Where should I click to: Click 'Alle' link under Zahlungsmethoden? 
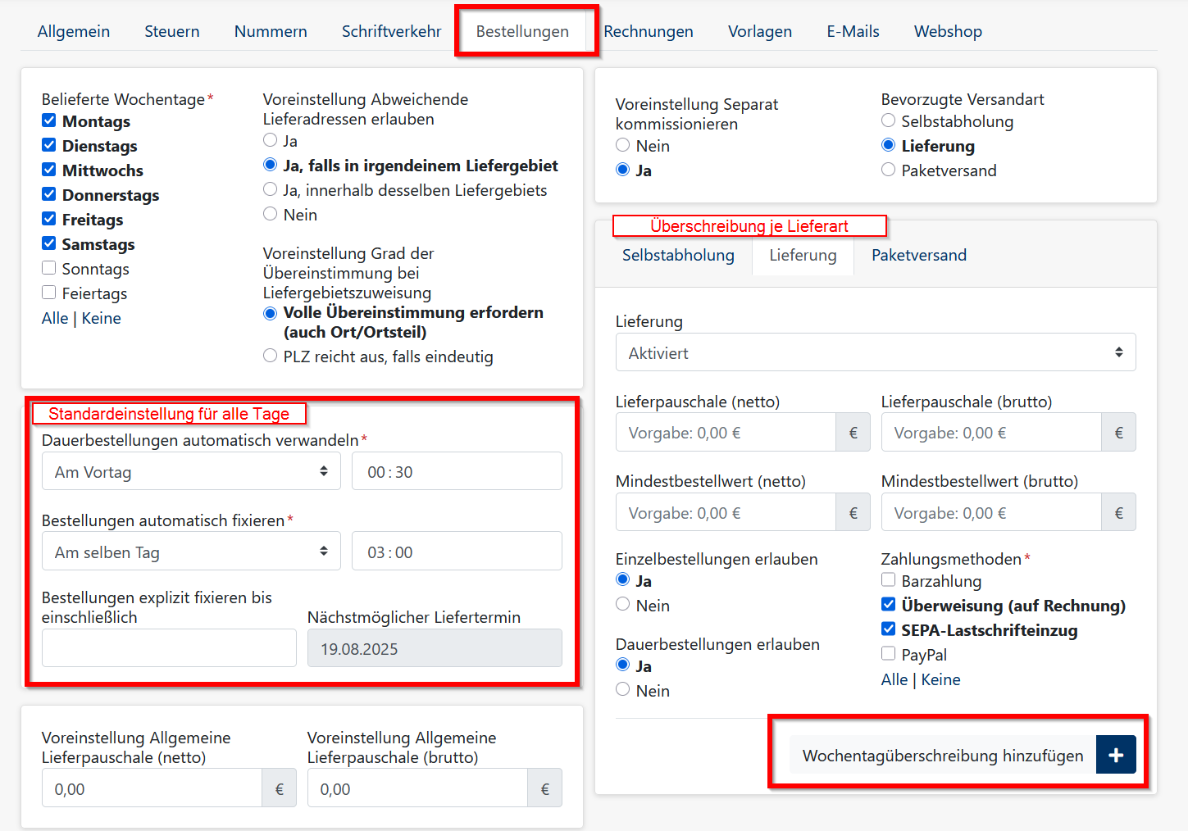(x=894, y=679)
